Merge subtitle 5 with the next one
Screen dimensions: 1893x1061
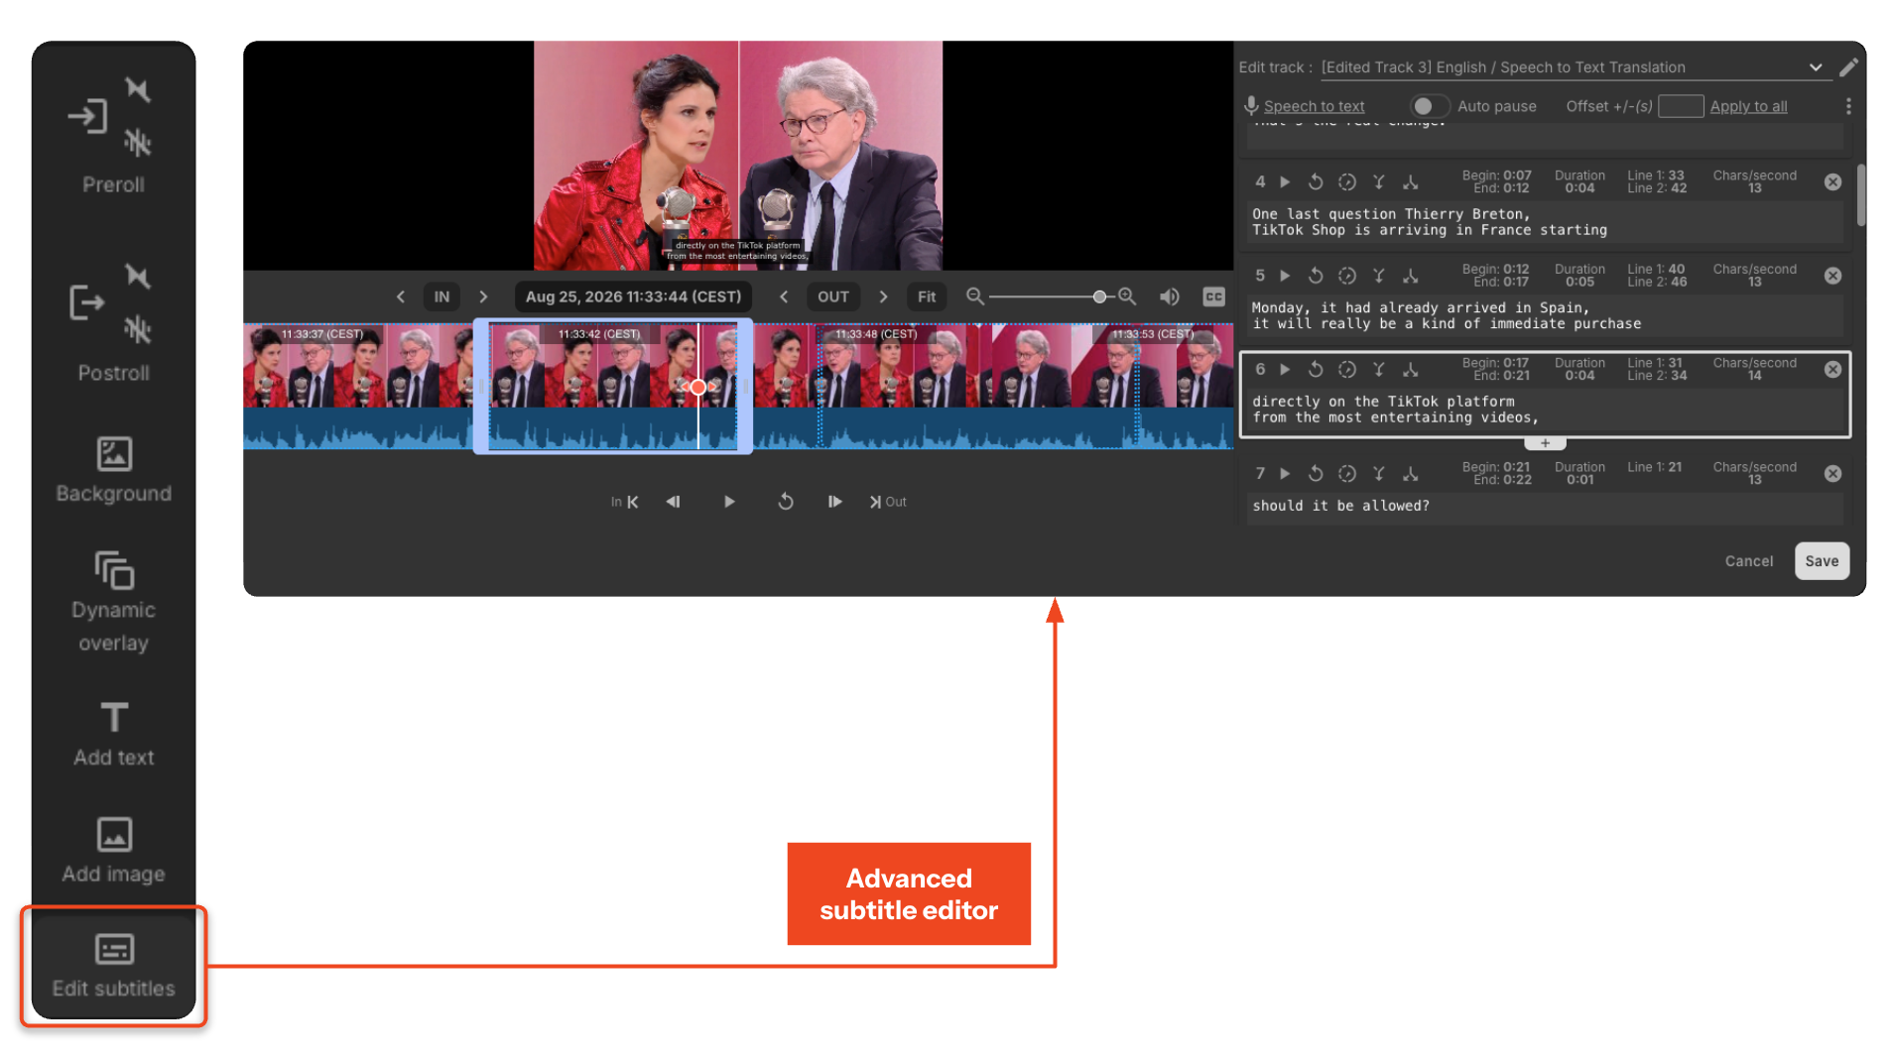(x=1378, y=276)
